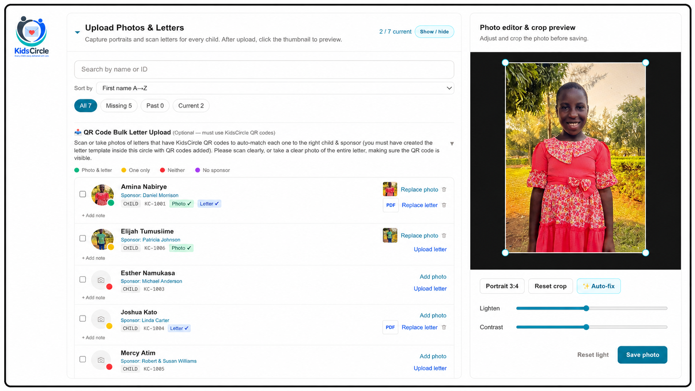Expand the QR Code Bulk Letter Upload section
Screen dimensions: 695x391
pos(452,144)
